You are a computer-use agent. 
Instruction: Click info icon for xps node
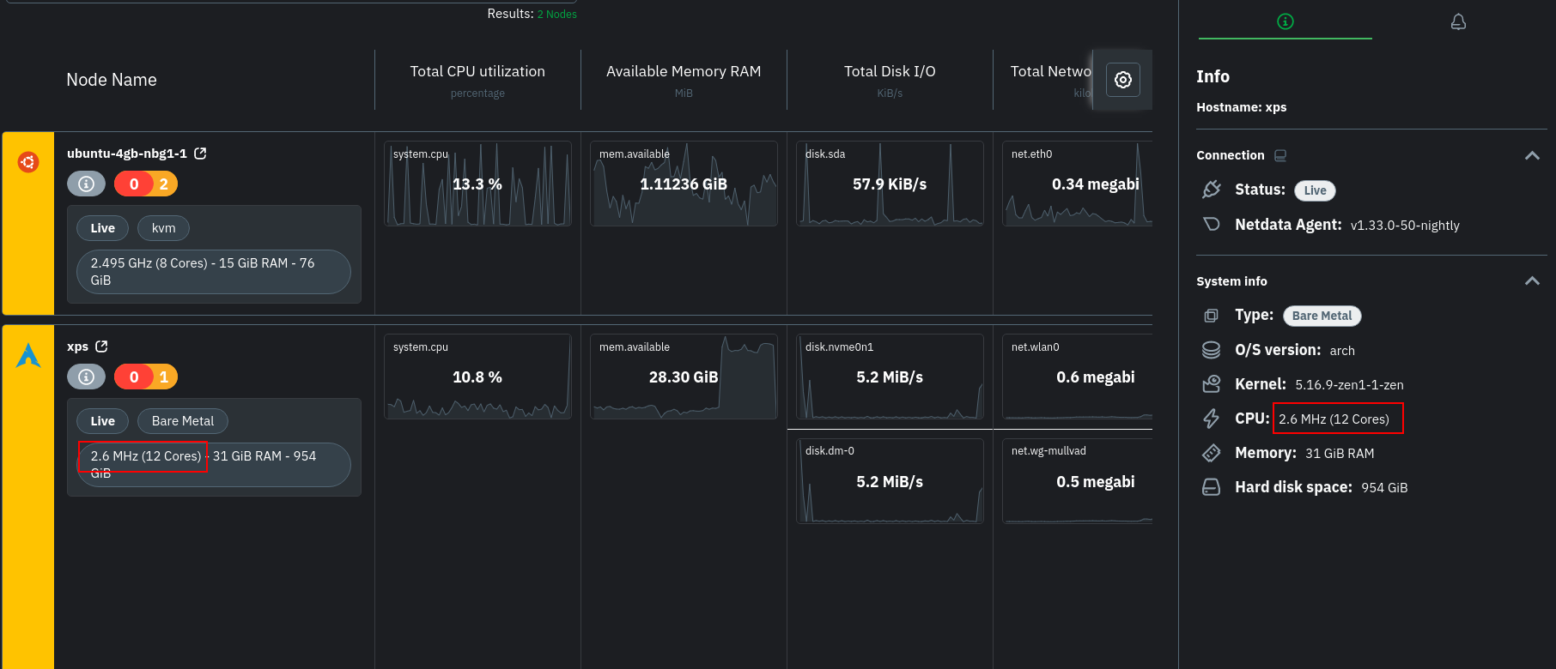tap(86, 377)
